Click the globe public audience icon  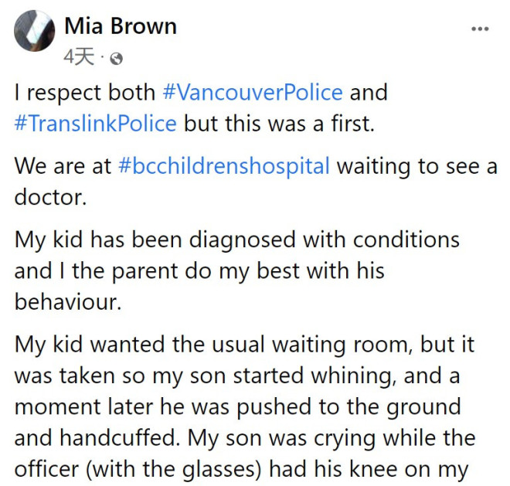pyautogui.click(x=117, y=59)
